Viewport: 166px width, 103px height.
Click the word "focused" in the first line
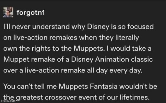pyautogui.click(x=140, y=26)
